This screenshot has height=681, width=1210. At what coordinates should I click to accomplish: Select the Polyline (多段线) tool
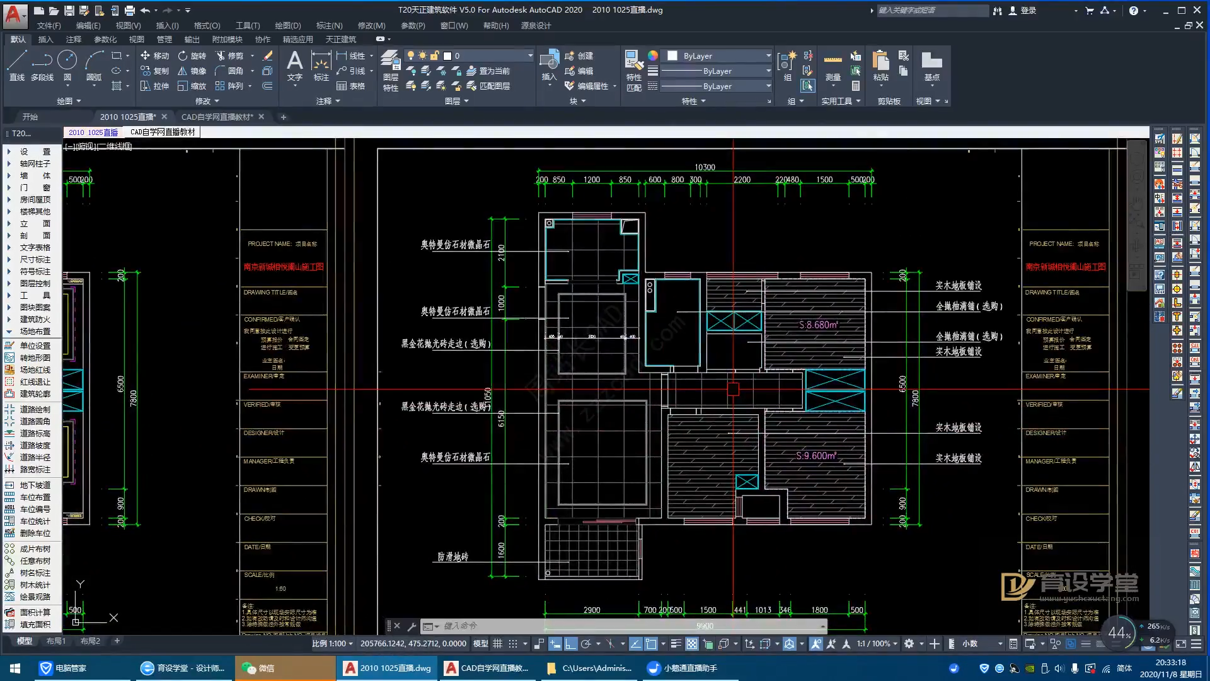click(x=42, y=66)
